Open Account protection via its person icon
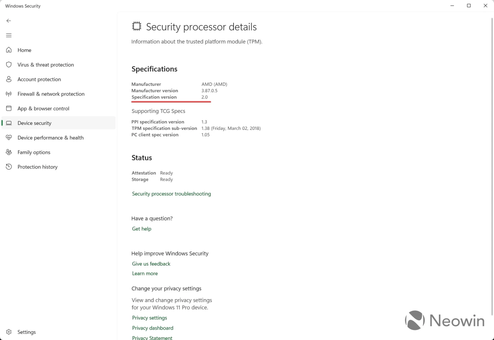The image size is (494, 340). point(9,79)
